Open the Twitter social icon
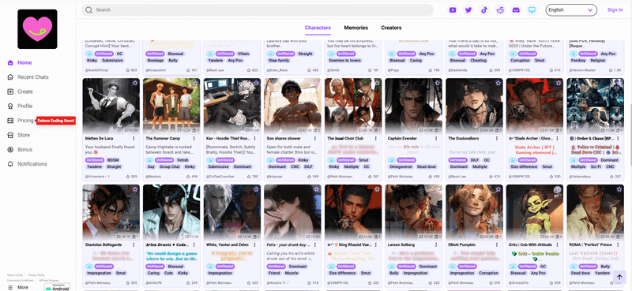 (x=468, y=10)
